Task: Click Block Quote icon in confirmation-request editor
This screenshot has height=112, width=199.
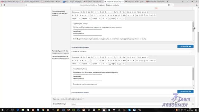Action: (x=103, y=15)
